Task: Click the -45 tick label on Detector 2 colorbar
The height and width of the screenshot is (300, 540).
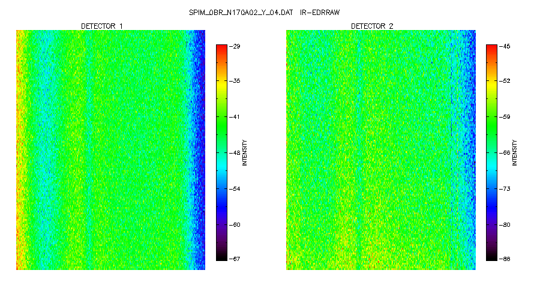Action: (505, 46)
